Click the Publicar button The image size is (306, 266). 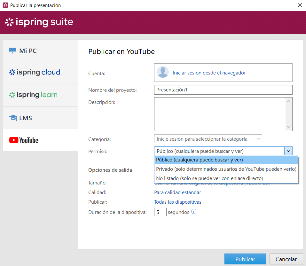tap(245, 259)
